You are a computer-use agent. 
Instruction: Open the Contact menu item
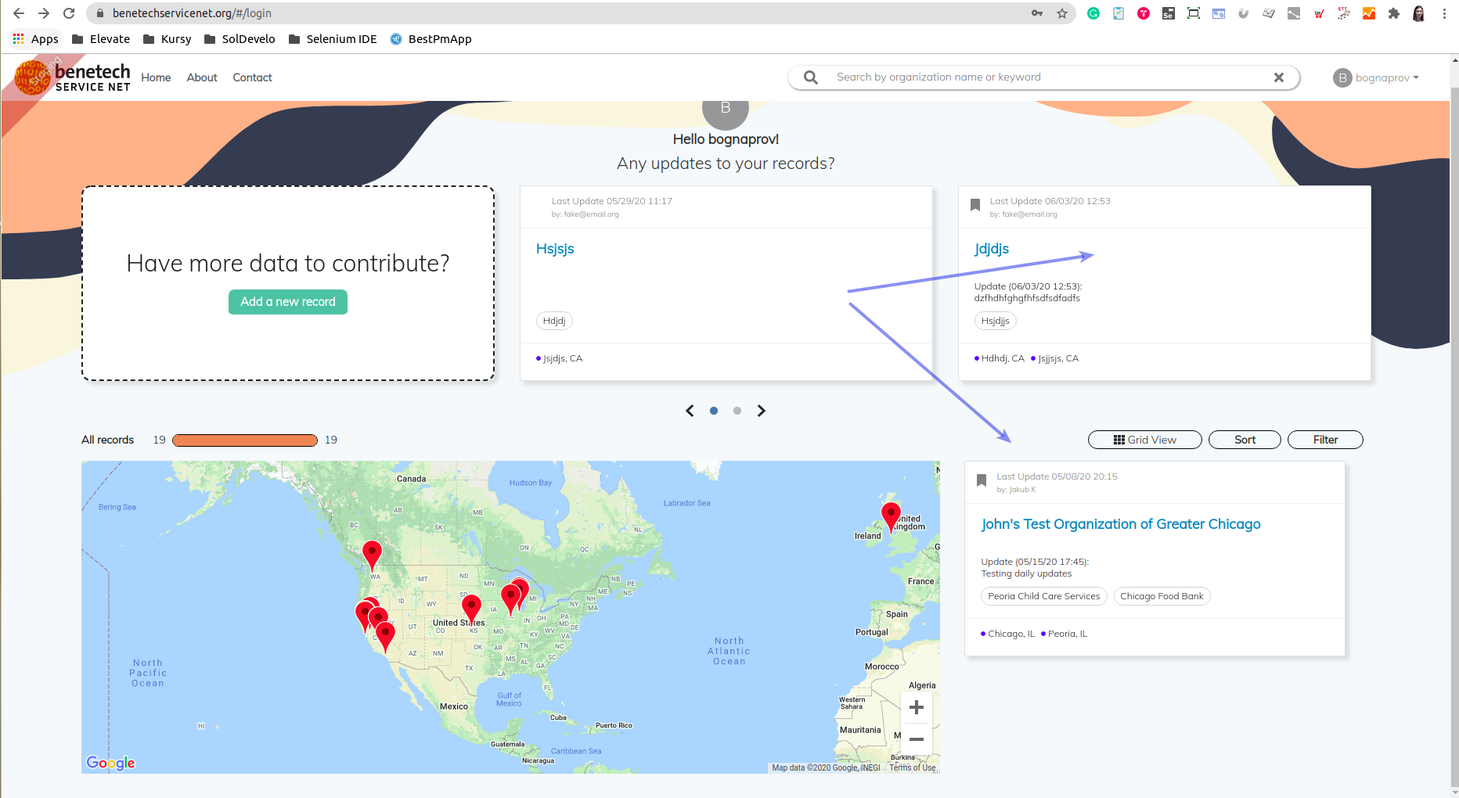[x=252, y=77]
